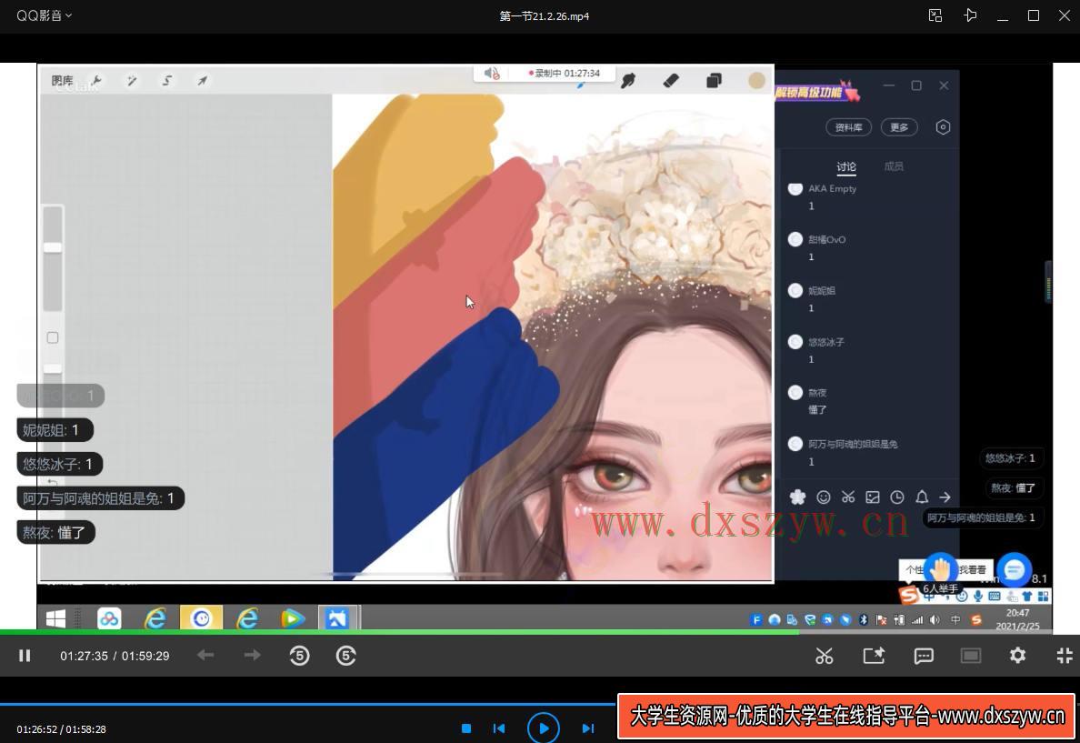Click the greyed screen icon beside settings gear
The height and width of the screenshot is (743, 1080).
(971, 656)
